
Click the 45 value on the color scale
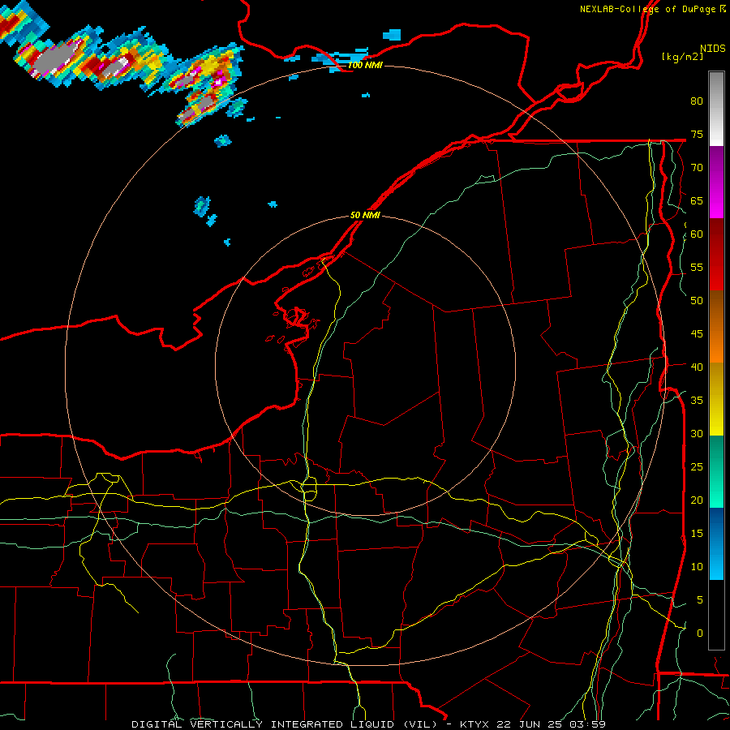coord(697,334)
